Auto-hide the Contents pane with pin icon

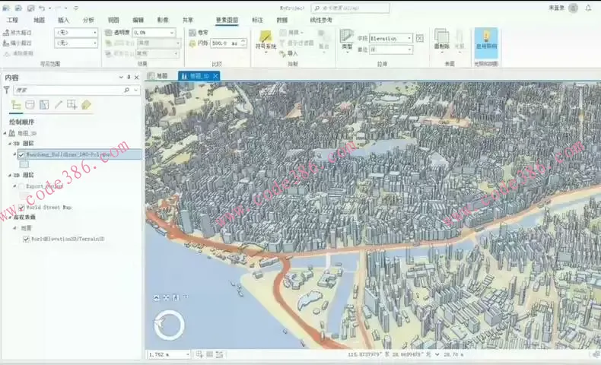pos(129,78)
